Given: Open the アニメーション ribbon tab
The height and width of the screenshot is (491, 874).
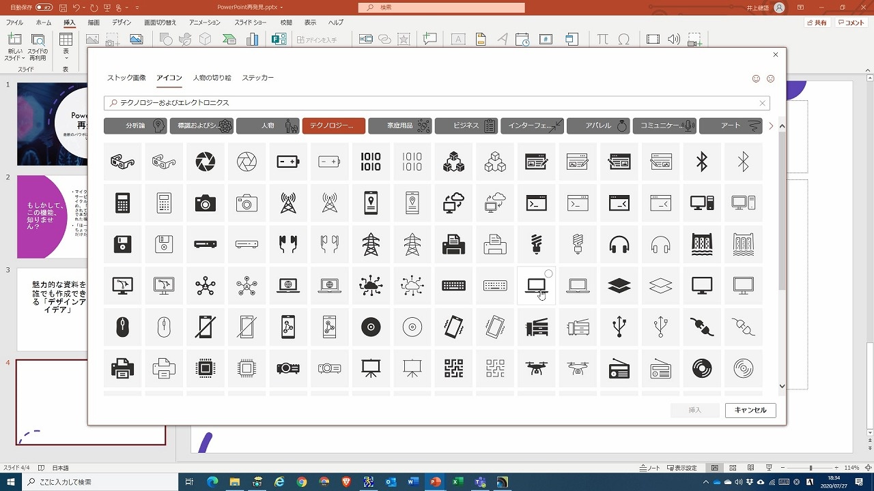Looking at the screenshot, I should [x=205, y=23].
